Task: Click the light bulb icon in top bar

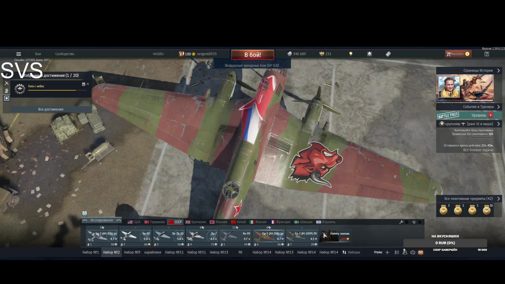Action: pos(351,54)
